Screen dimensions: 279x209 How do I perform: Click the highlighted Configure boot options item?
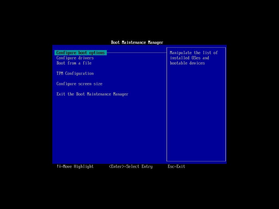click(80, 53)
